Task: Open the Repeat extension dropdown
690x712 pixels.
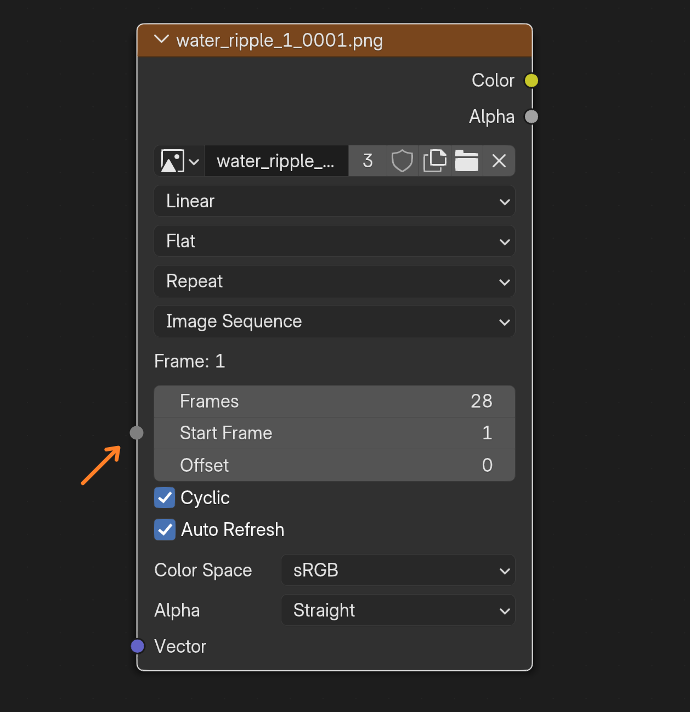Action: [335, 281]
